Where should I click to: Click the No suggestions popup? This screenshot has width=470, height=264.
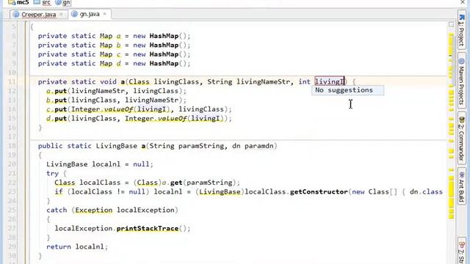[347, 90]
